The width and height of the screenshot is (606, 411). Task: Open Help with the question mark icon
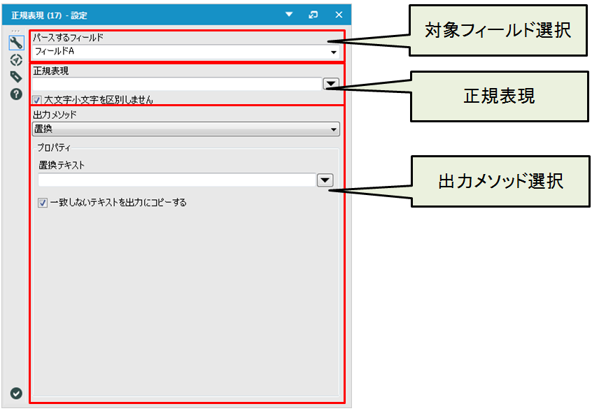[16, 94]
